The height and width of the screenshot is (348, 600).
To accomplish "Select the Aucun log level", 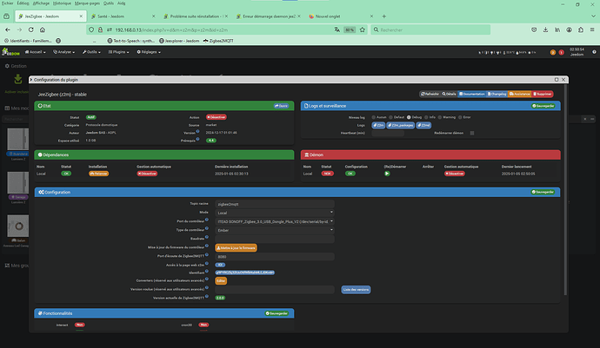I will [373, 117].
